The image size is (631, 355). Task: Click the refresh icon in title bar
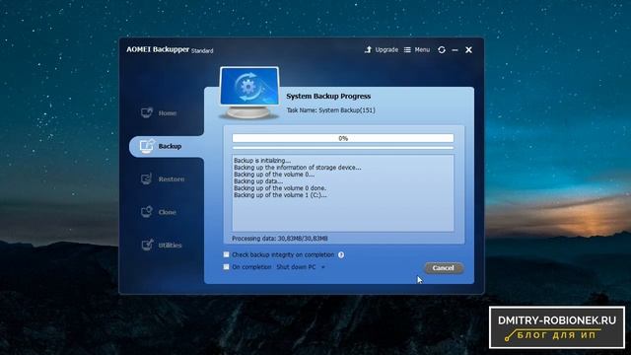pos(442,50)
